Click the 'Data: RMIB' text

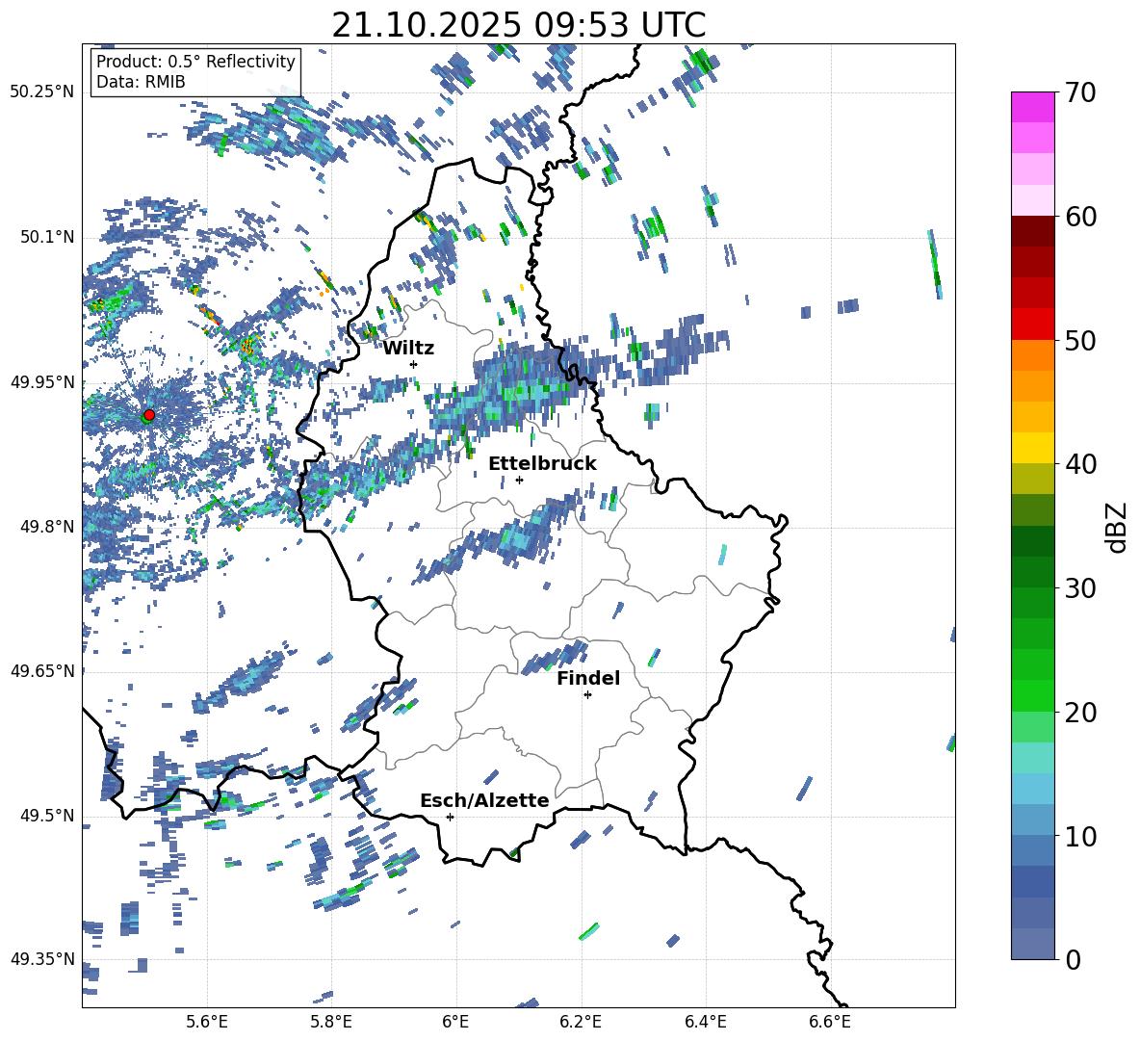coord(141,82)
